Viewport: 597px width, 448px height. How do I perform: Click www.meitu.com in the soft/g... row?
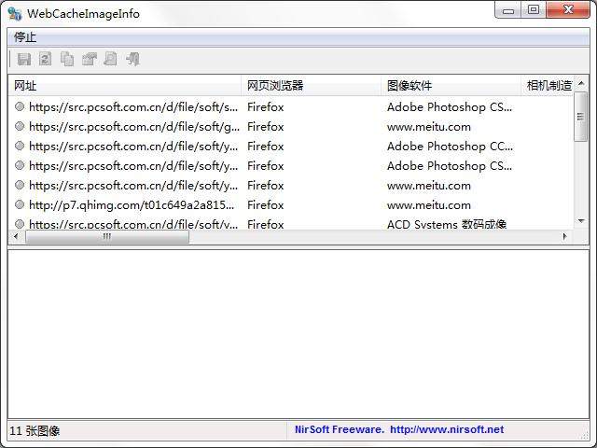click(x=429, y=127)
